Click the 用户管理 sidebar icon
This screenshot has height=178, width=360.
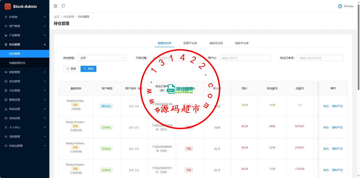click(6, 26)
